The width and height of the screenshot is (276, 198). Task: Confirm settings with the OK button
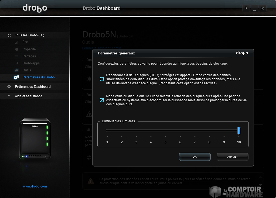195,157
